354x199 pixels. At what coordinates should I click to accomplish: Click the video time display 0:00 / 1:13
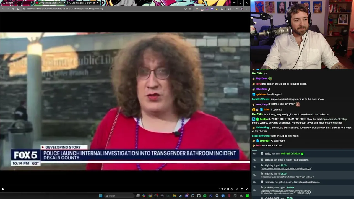point(223,189)
